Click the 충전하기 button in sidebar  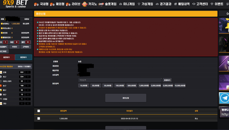[6, 57]
